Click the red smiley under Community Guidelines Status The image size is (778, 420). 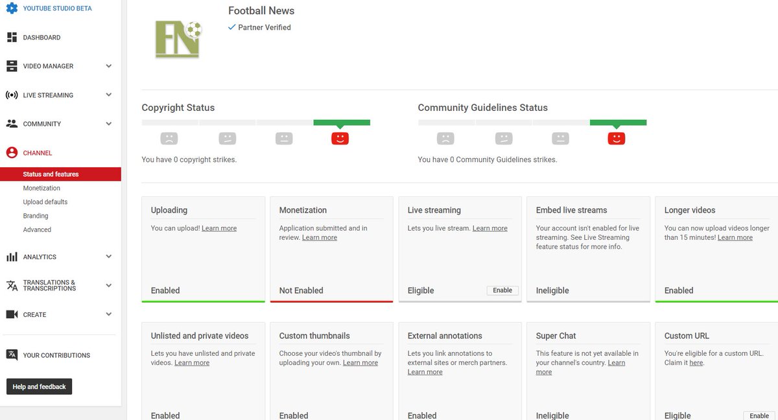click(617, 138)
